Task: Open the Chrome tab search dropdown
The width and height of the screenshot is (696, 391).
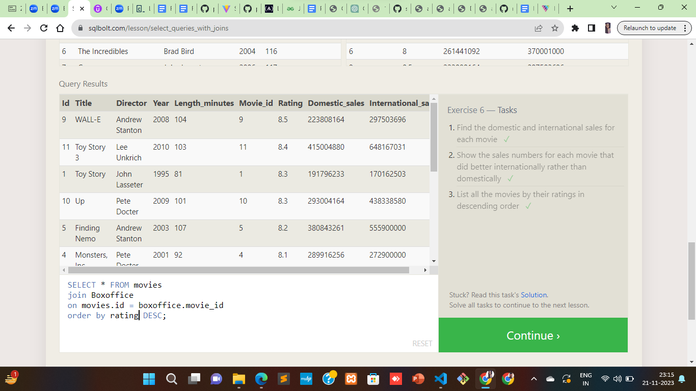Action: coord(613,8)
